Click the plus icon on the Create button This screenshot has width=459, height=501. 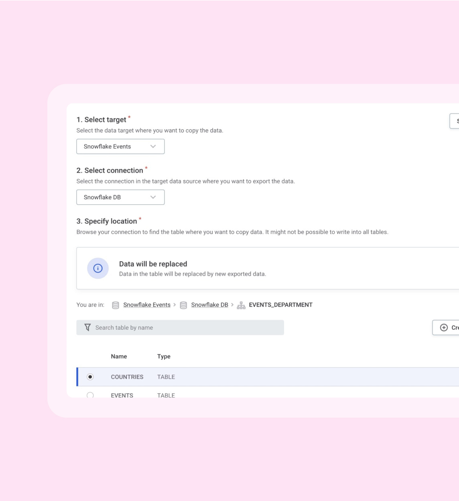(444, 328)
